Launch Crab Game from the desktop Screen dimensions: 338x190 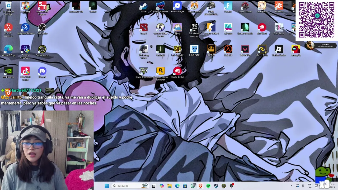[x=279, y=29]
